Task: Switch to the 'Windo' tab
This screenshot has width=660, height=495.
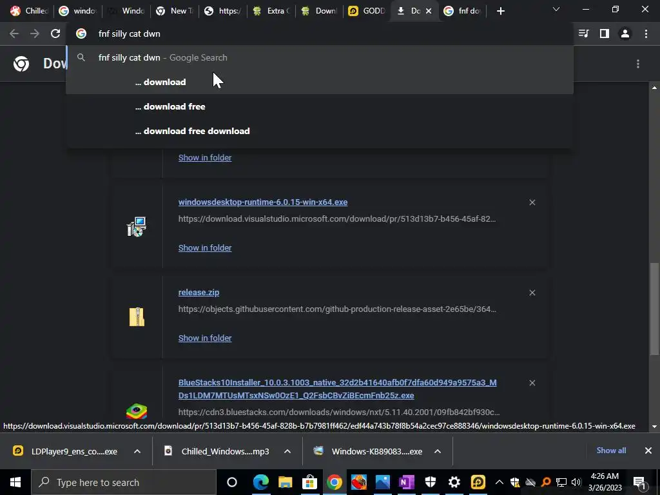Action: [x=126, y=11]
